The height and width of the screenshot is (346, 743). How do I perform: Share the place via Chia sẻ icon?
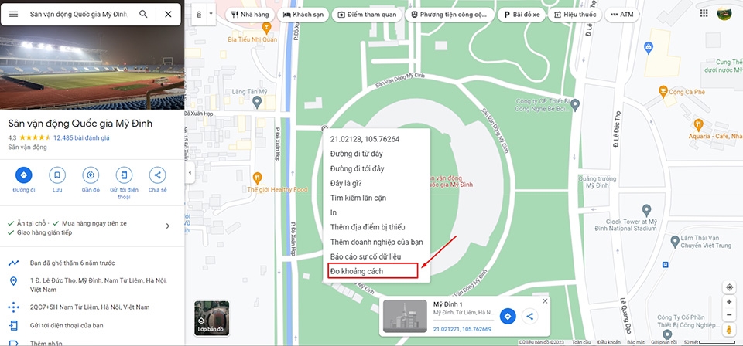(x=157, y=175)
